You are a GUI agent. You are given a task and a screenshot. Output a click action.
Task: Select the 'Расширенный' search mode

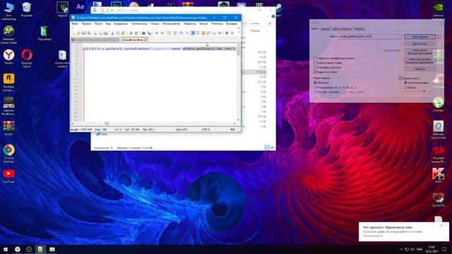[x=315, y=87]
